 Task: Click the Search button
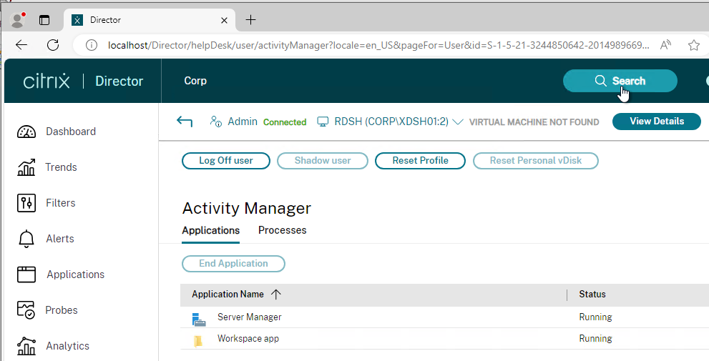pyautogui.click(x=620, y=81)
